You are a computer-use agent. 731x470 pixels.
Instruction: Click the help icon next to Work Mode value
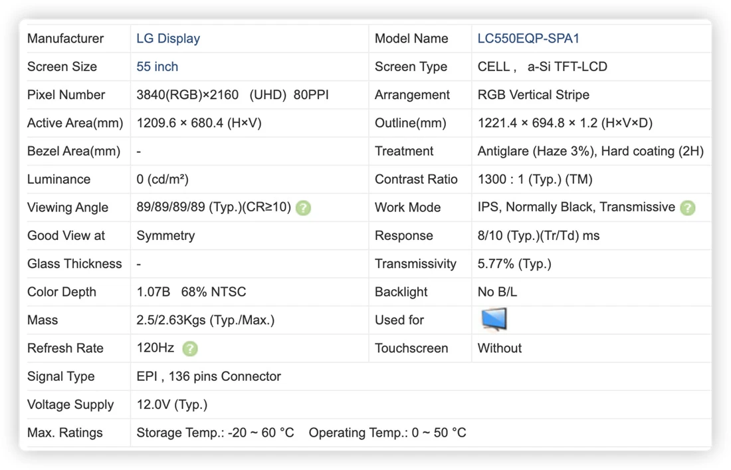(x=687, y=208)
